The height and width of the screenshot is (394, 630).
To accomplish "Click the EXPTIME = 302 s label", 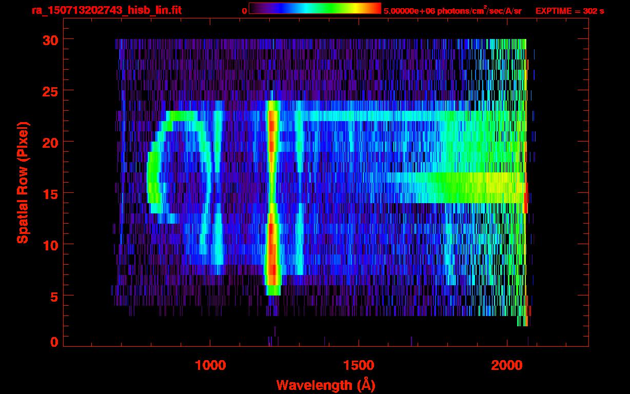I will (x=569, y=11).
